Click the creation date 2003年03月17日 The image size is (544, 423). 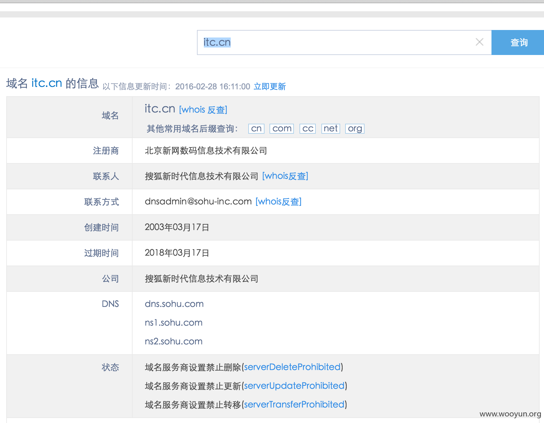[177, 227]
